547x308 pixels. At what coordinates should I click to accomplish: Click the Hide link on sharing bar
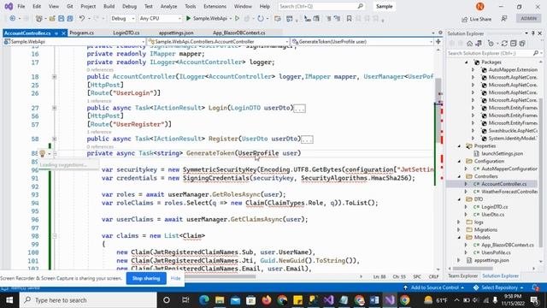point(175,278)
